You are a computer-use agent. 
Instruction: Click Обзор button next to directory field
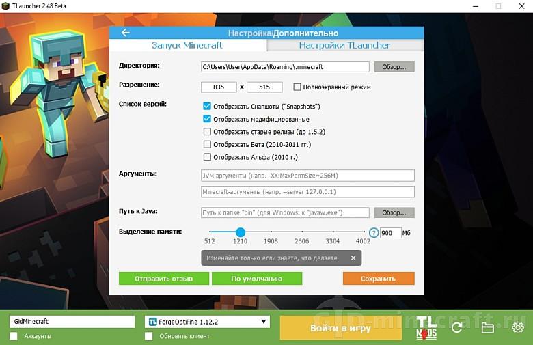tap(394, 67)
